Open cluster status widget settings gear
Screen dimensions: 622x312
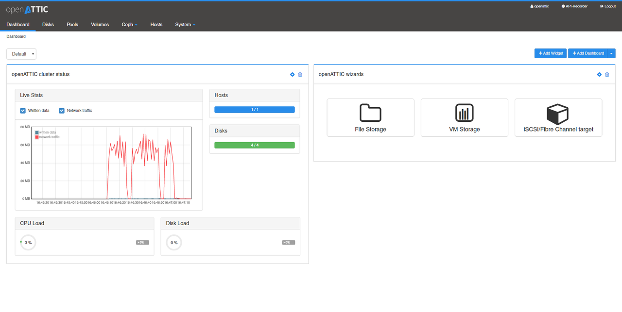pyautogui.click(x=292, y=74)
